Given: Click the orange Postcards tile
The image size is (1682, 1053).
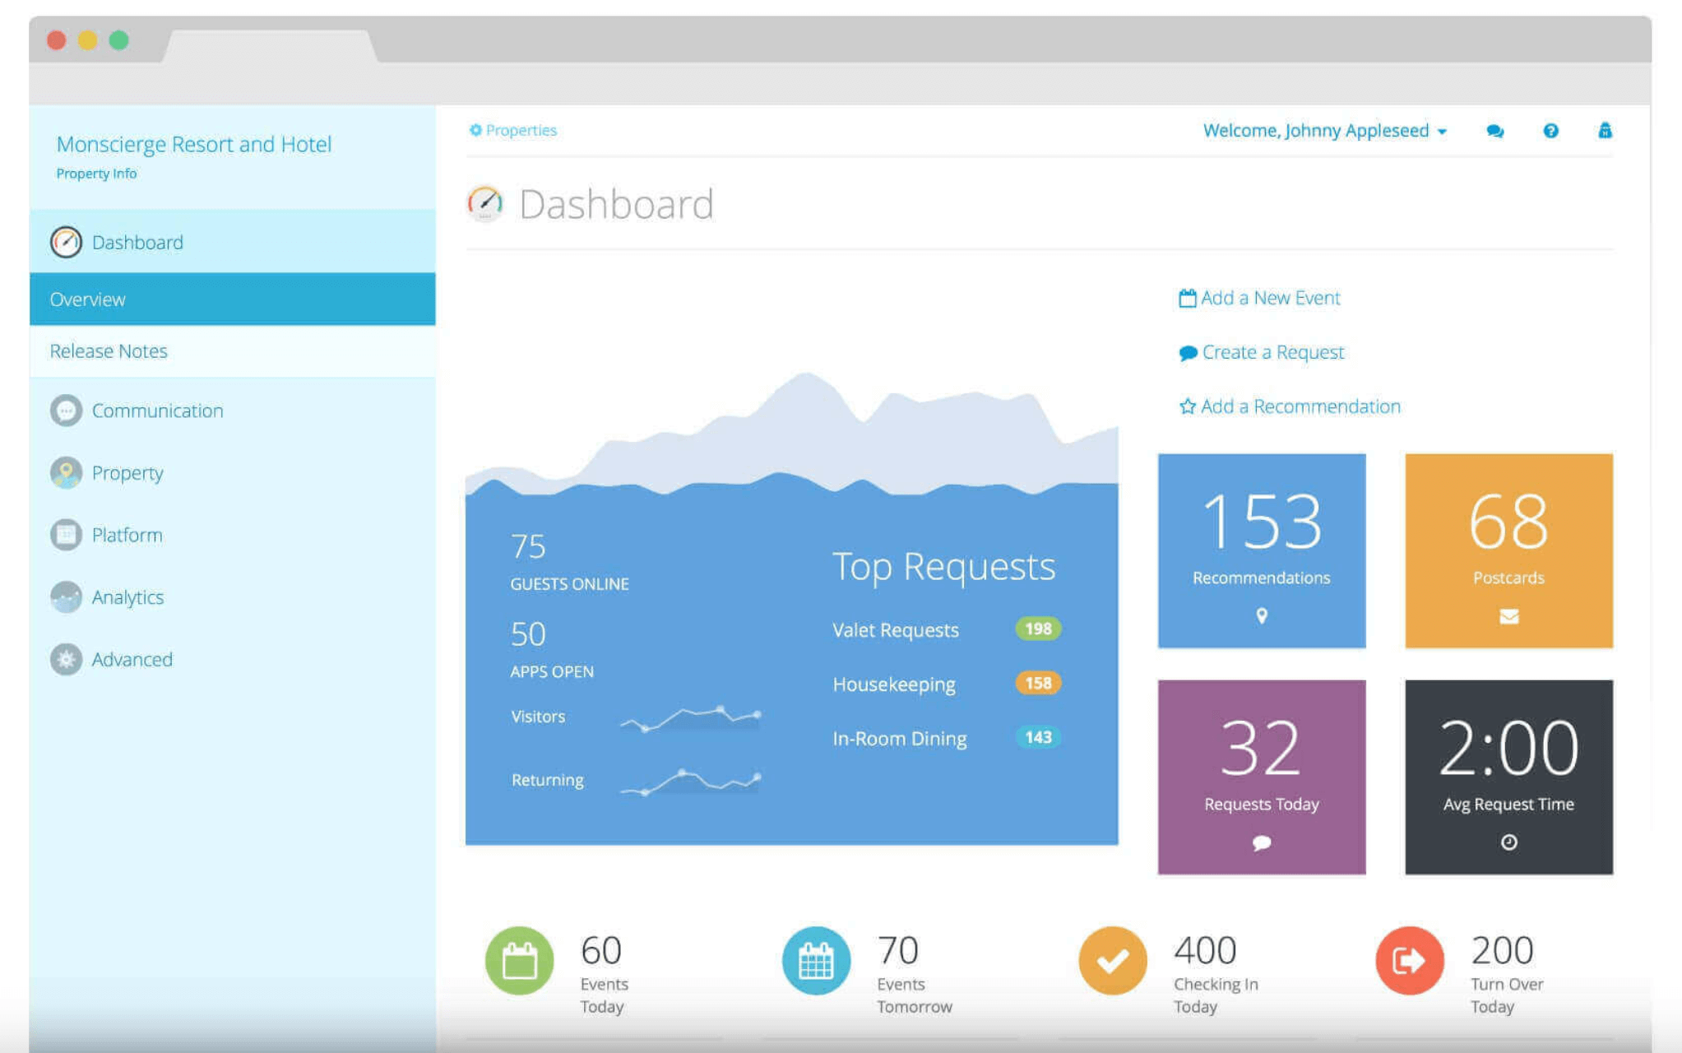Looking at the screenshot, I should [x=1508, y=550].
